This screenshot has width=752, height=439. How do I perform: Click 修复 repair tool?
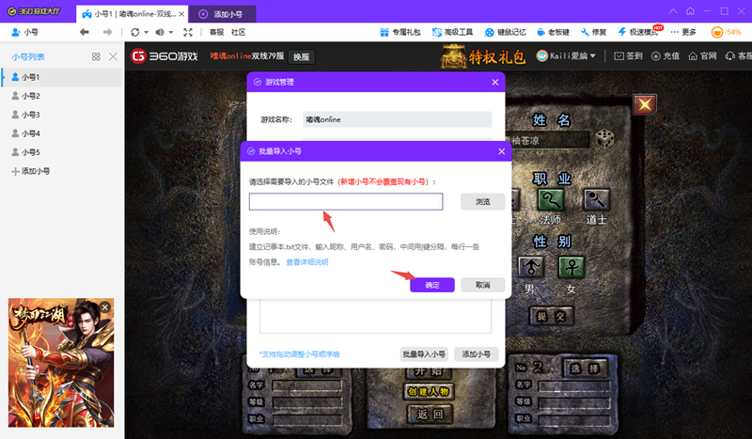tap(594, 32)
